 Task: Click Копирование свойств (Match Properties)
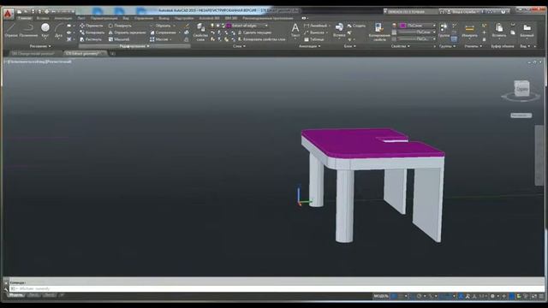point(378,33)
